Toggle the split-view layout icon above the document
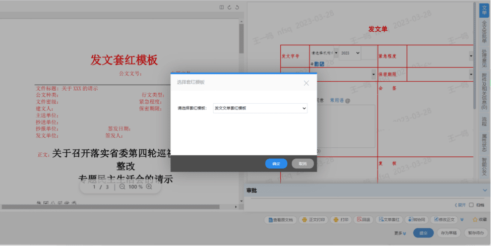 pyautogui.click(x=222, y=7)
